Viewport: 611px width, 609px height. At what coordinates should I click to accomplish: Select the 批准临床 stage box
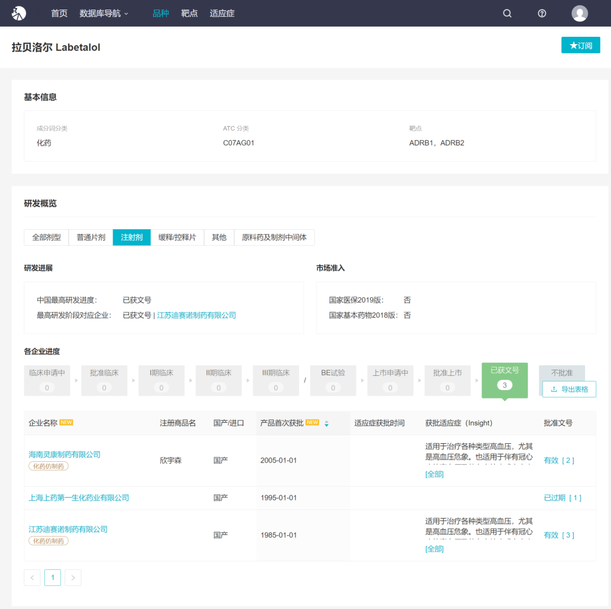(104, 380)
